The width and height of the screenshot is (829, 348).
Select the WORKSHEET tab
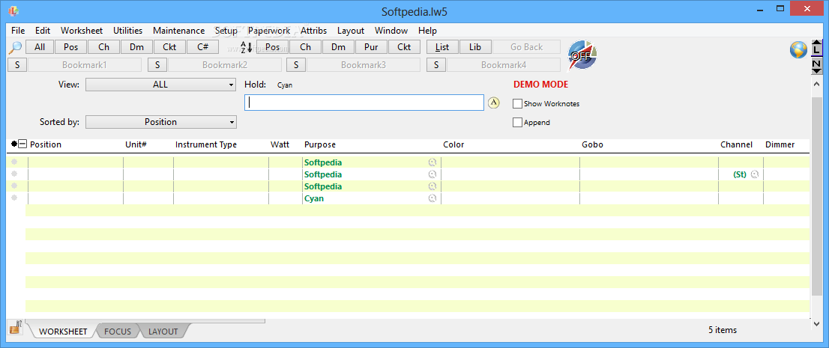(63, 332)
